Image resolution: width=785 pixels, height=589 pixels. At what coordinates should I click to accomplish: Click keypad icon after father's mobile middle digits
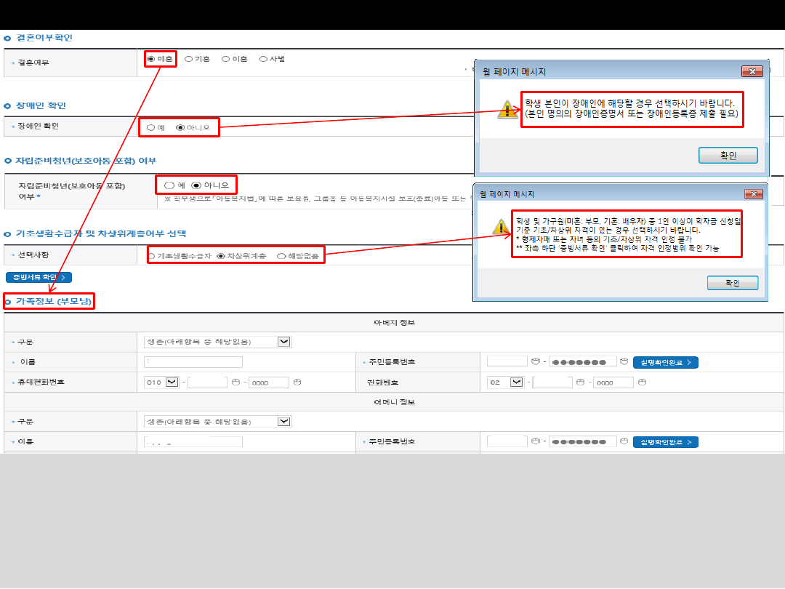click(x=235, y=382)
